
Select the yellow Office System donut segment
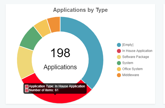point(42,28)
